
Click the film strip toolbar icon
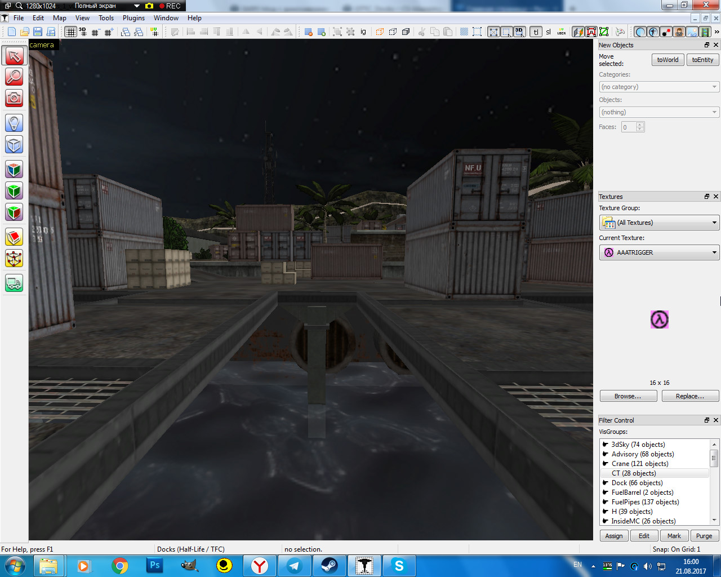(x=705, y=32)
